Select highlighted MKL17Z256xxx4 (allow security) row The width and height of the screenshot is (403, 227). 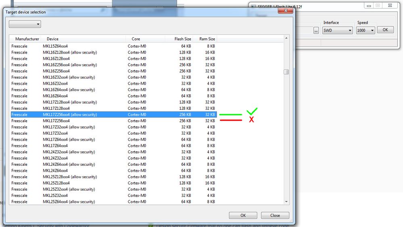coord(114,115)
